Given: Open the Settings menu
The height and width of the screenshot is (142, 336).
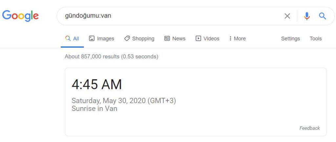Looking at the screenshot, I should click(x=290, y=39).
